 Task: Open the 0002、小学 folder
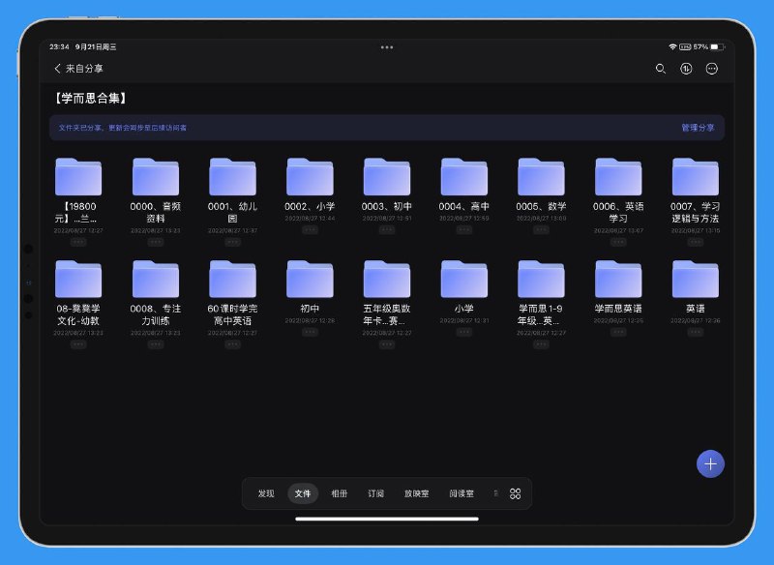tap(310, 178)
